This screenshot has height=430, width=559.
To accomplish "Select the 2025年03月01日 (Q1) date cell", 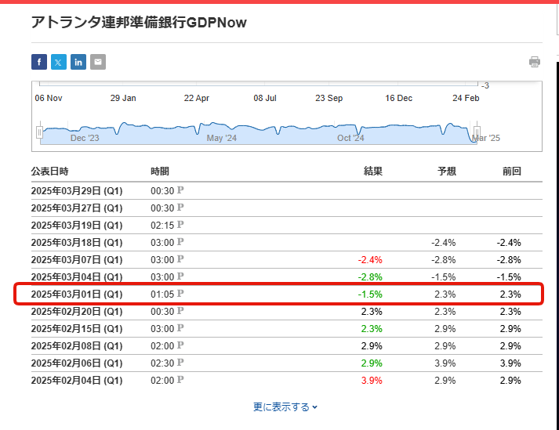I will coord(77,294).
